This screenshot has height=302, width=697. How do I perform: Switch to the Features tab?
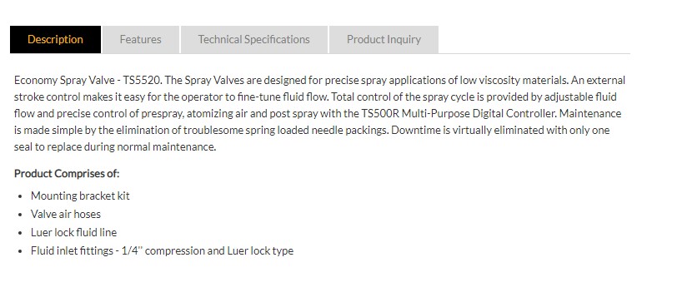click(140, 39)
